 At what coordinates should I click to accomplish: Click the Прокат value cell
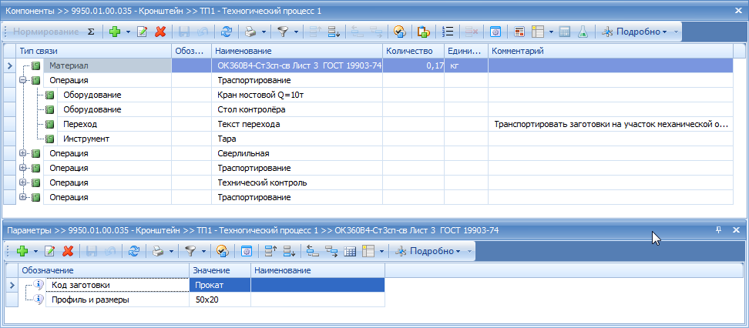point(220,285)
